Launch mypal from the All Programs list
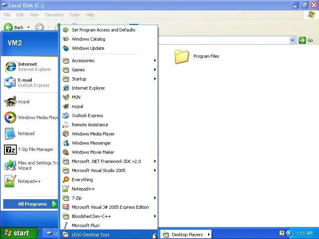 (109, 106)
